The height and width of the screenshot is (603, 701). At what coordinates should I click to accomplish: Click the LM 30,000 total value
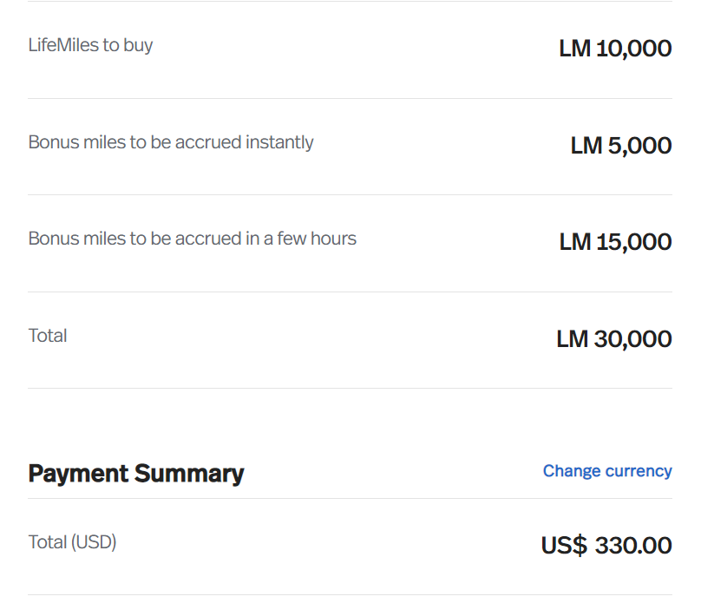(x=614, y=339)
